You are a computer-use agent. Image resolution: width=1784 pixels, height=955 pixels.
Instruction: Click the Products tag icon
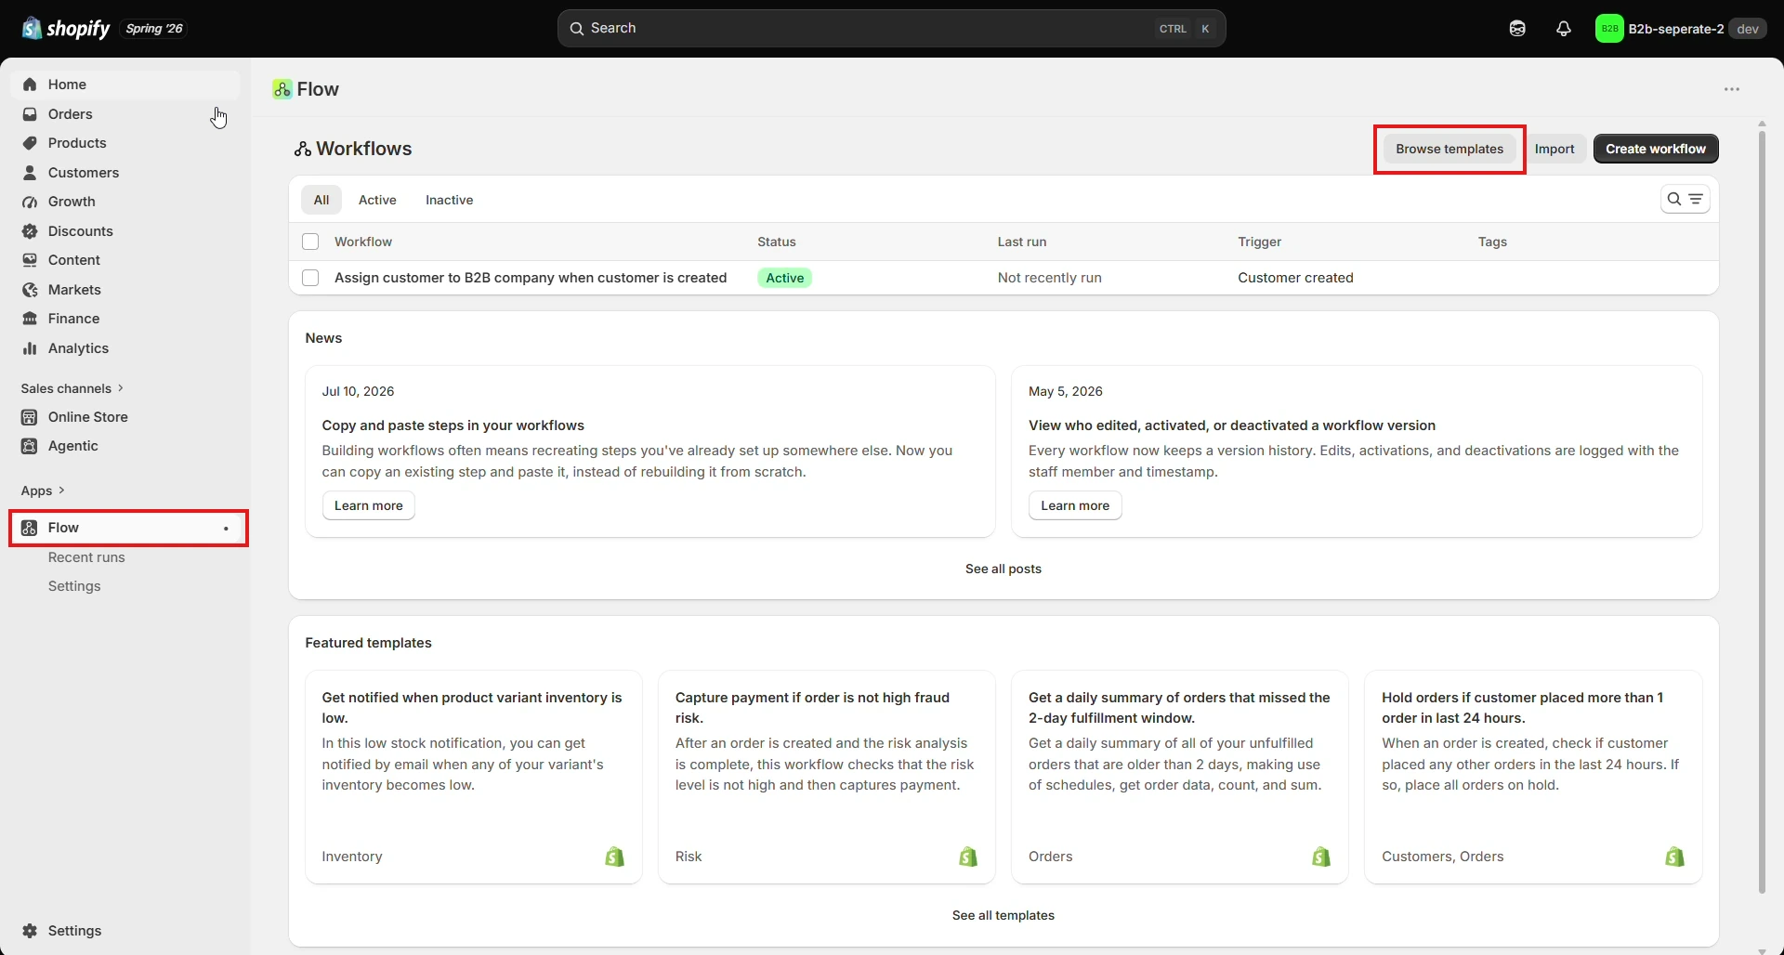click(30, 143)
